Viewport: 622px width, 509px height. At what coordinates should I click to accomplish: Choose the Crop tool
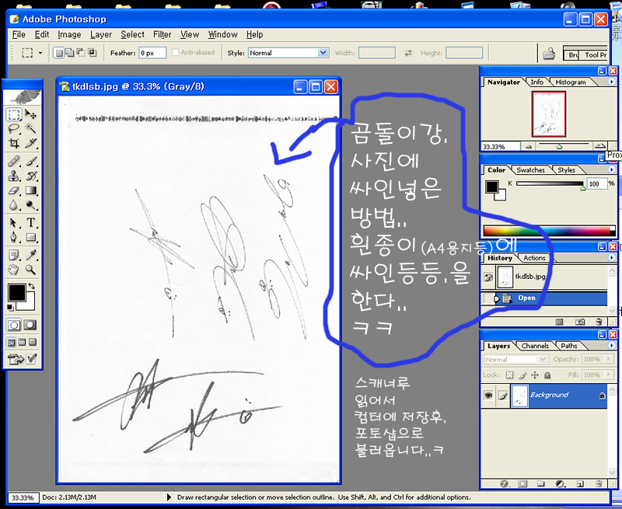click(14, 144)
